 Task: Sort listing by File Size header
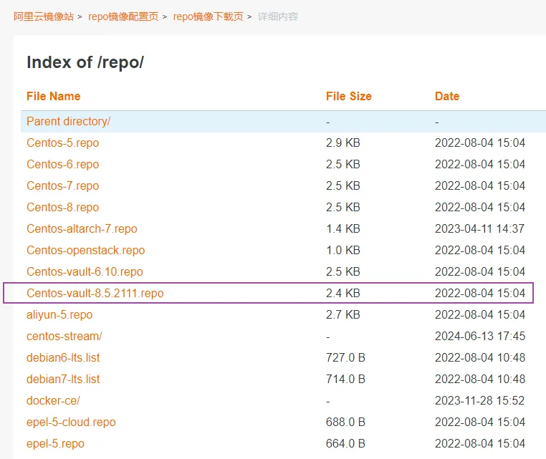click(x=348, y=96)
